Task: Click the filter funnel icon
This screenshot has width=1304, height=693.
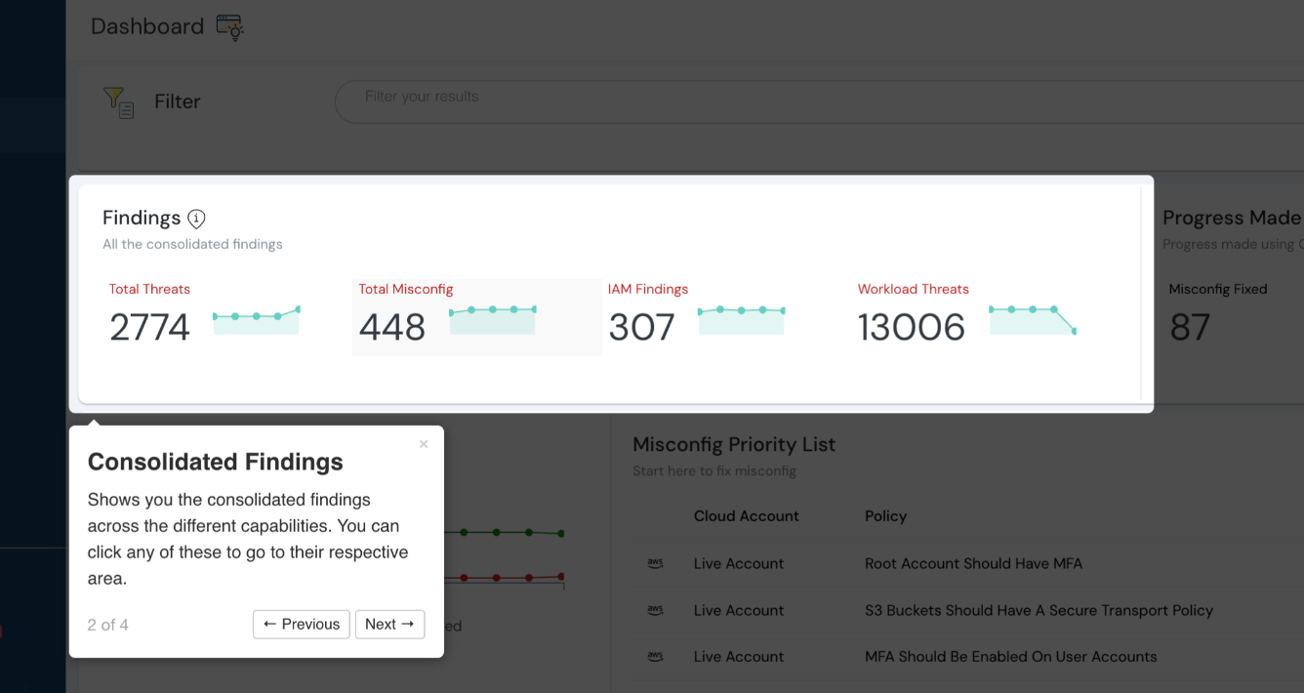Action: click(x=118, y=102)
